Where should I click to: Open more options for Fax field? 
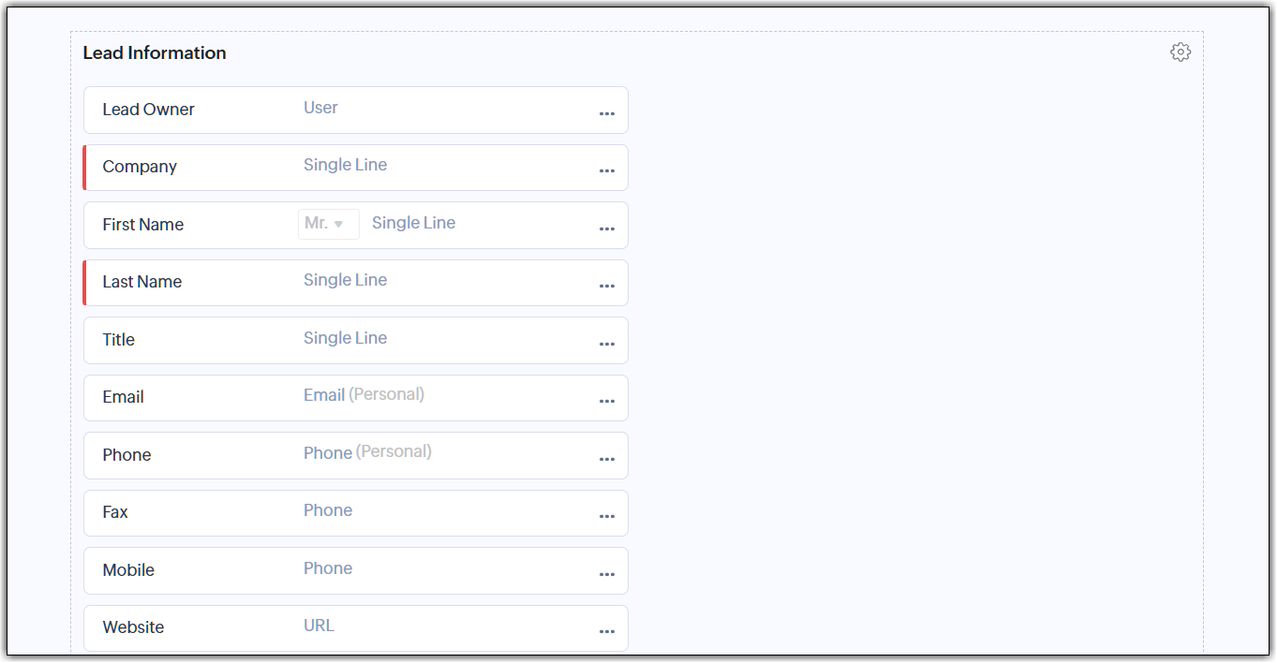(607, 516)
